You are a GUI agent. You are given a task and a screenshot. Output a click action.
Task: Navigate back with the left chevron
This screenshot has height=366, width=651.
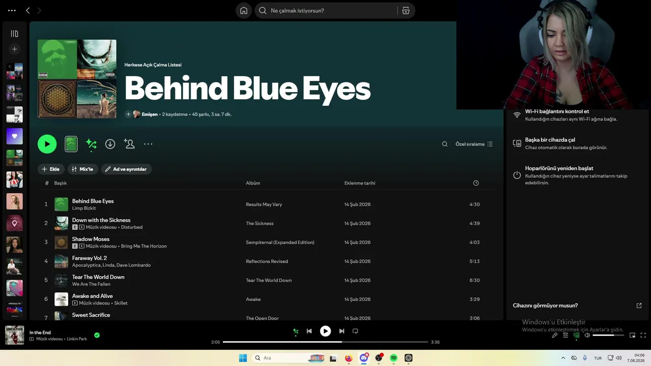(28, 10)
